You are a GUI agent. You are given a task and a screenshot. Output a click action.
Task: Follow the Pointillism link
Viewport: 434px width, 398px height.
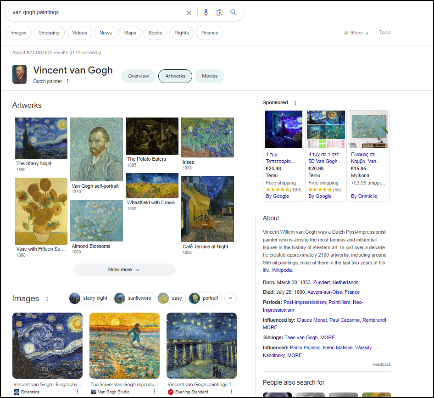click(339, 302)
